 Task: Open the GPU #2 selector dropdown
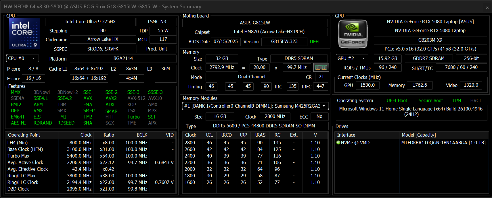pyautogui.click(x=352, y=59)
